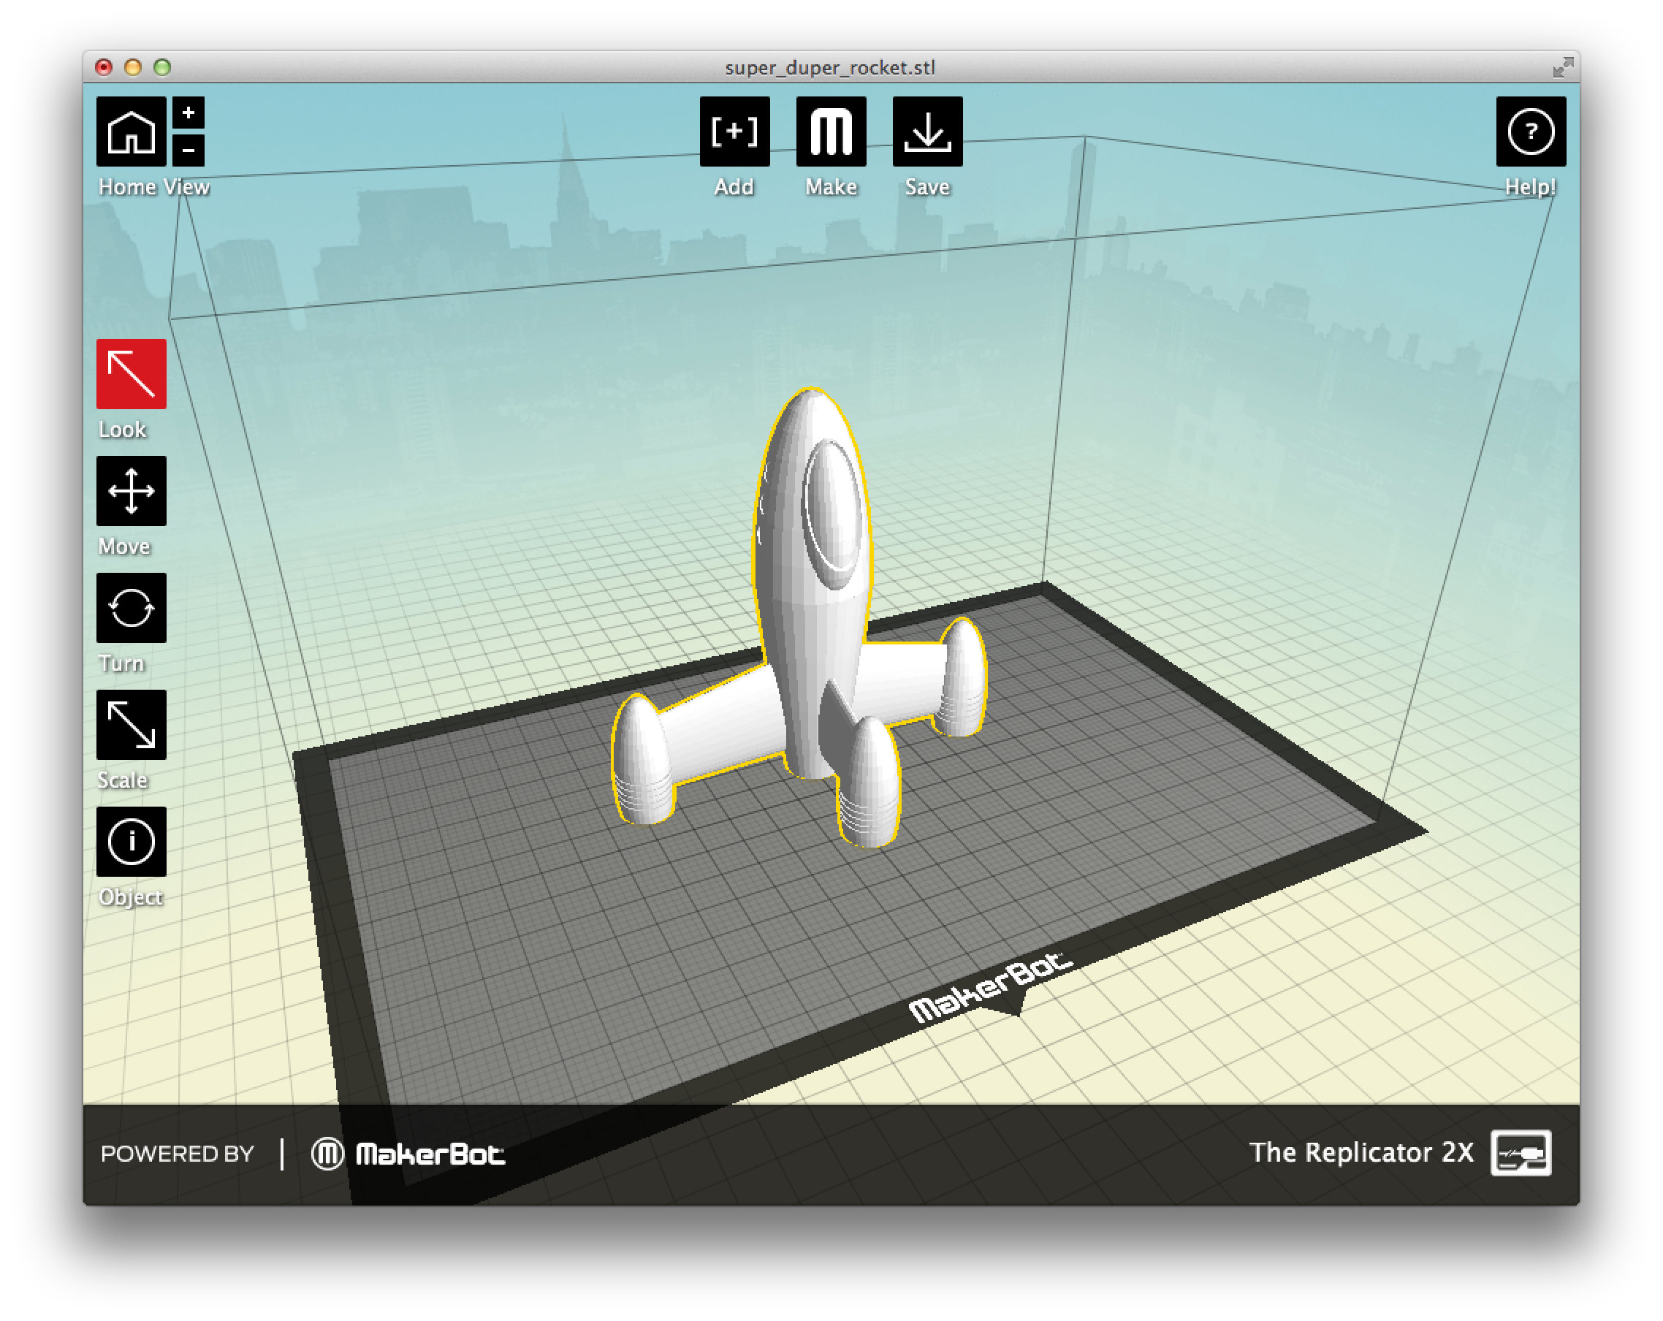Click the green zoom window button
The width and height of the screenshot is (1663, 1321).
(161, 67)
